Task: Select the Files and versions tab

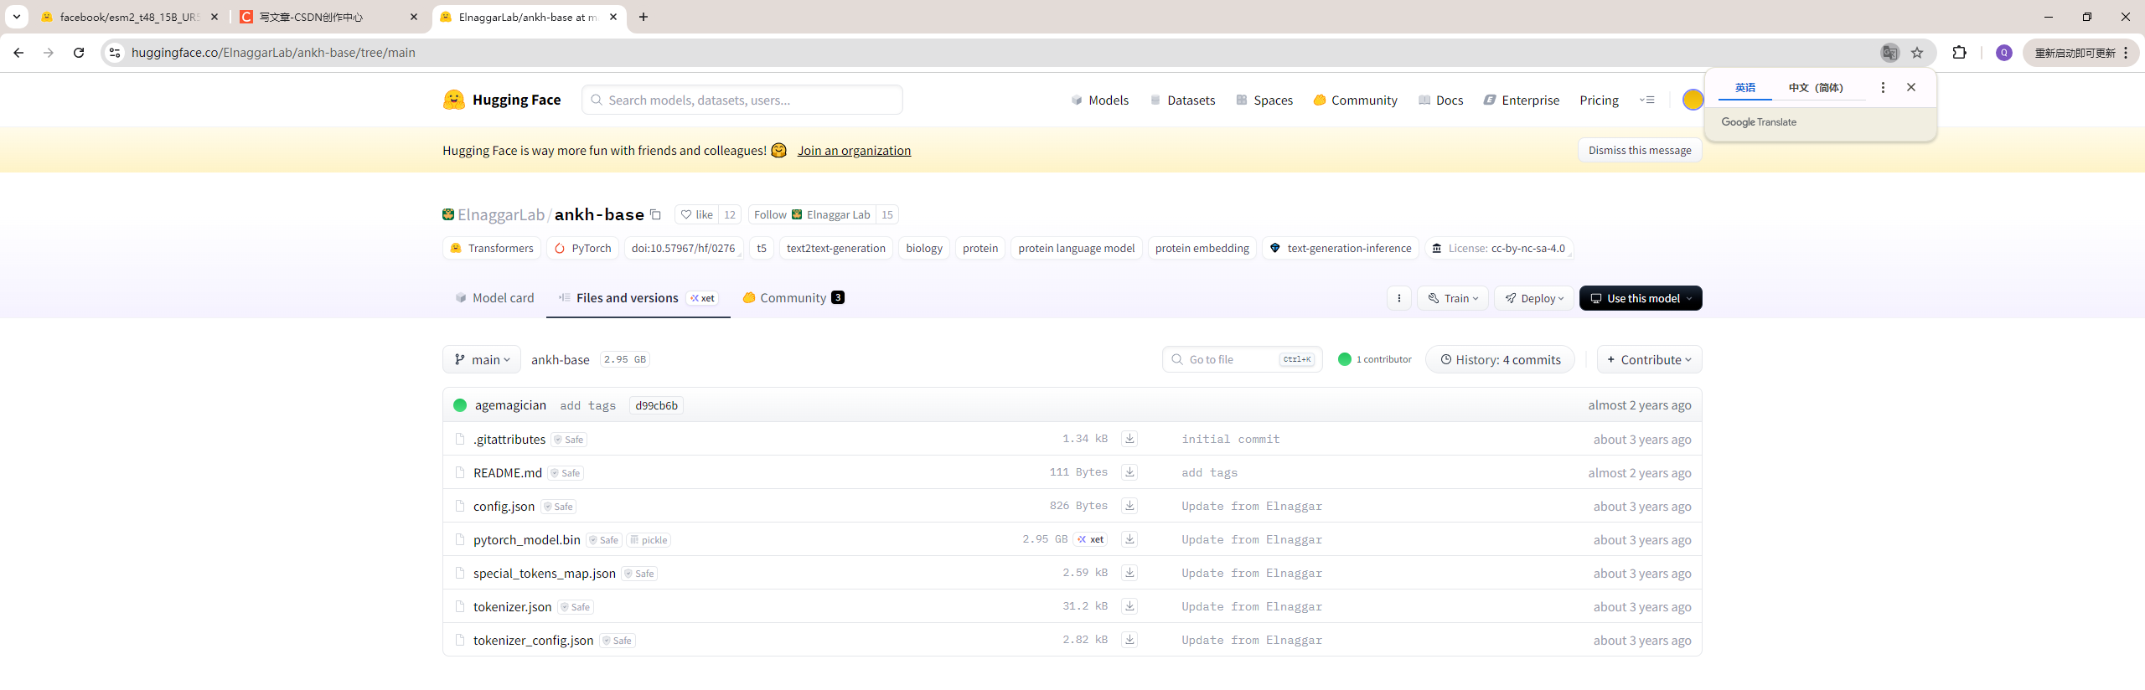Action: [638, 298]
